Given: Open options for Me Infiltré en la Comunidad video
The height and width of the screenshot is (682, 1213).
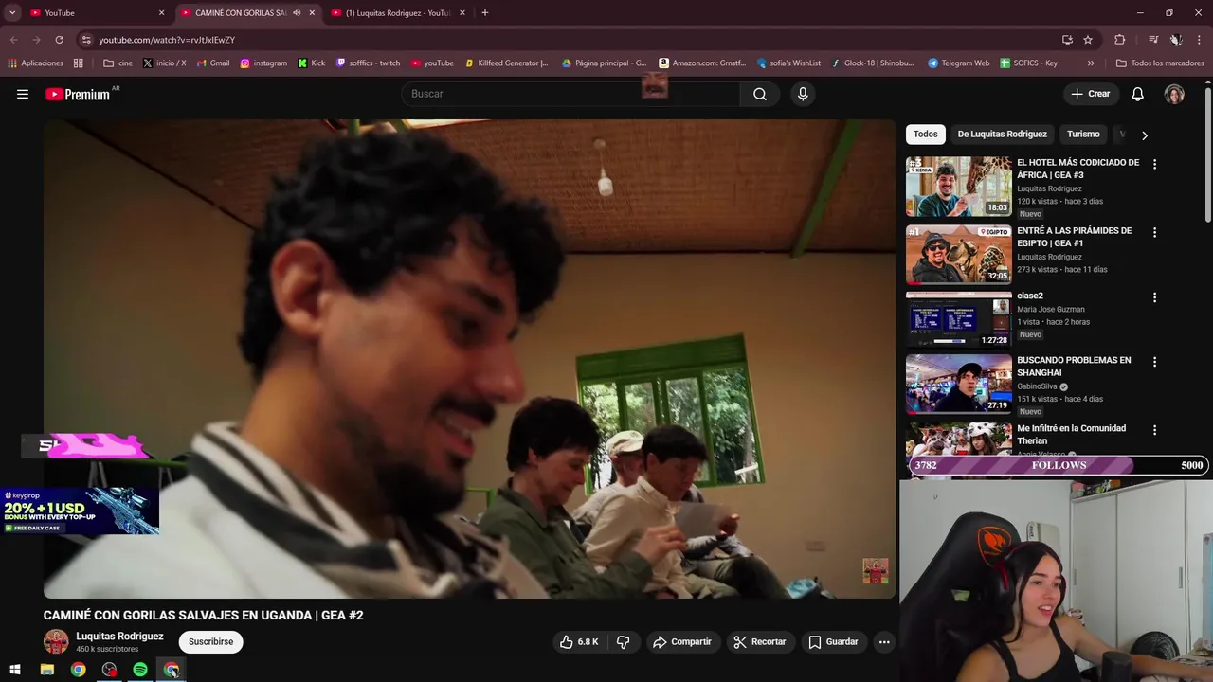Looking at the screenshot, I should point(1154,430).
